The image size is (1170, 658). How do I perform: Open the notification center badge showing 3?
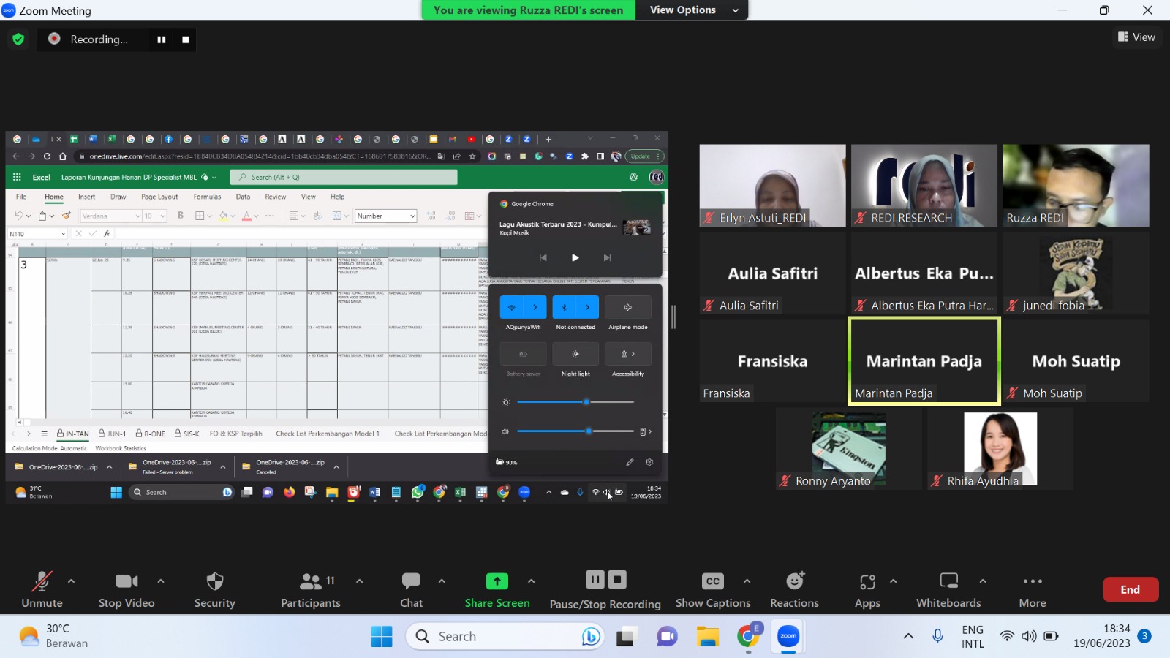1145,636
